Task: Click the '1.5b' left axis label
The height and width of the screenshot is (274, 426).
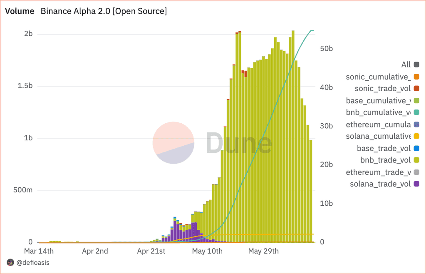Action: [25, 86]
